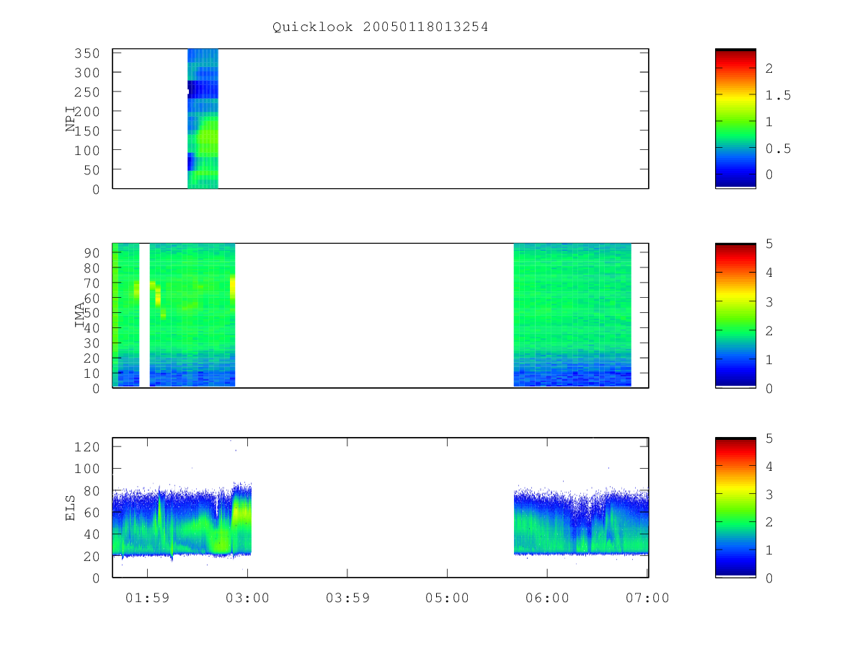Click ELS color scale label 1
The image size is (865, 649).
click(769, 550)
